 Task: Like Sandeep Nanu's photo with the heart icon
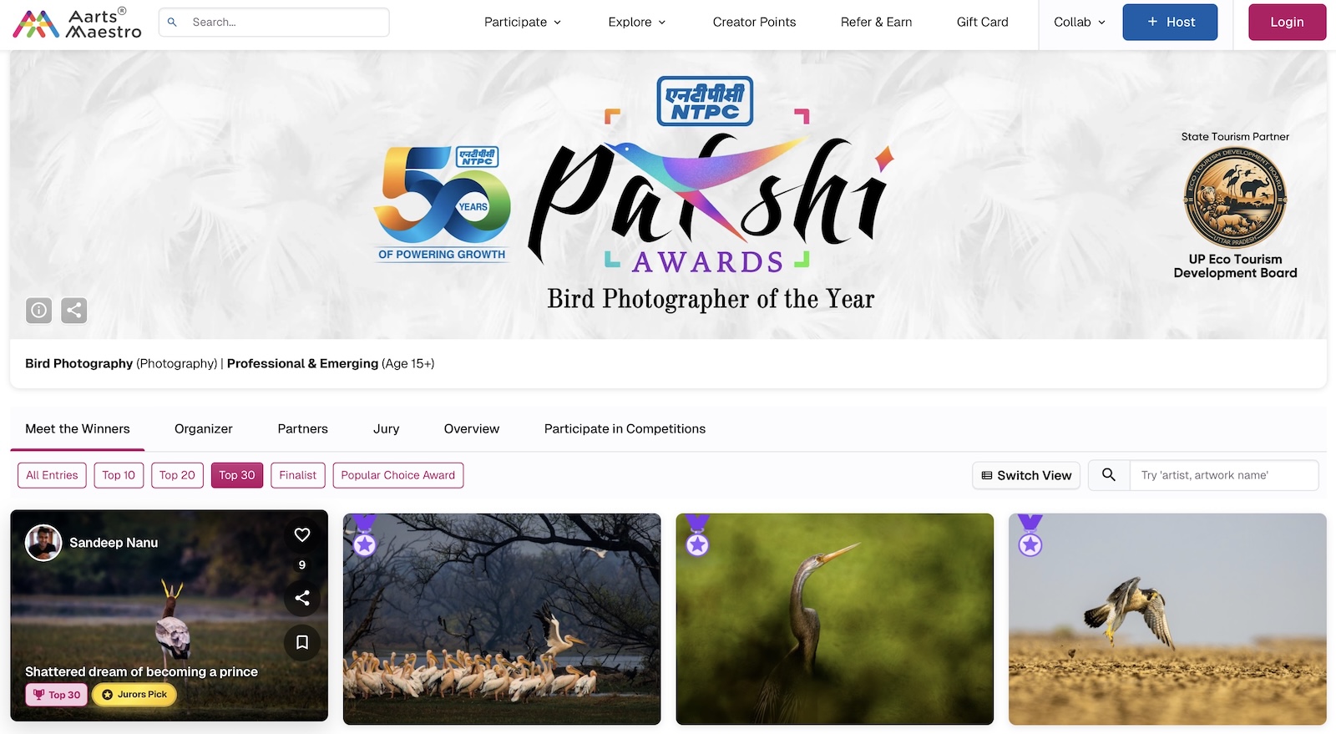(x=302, y=534)
